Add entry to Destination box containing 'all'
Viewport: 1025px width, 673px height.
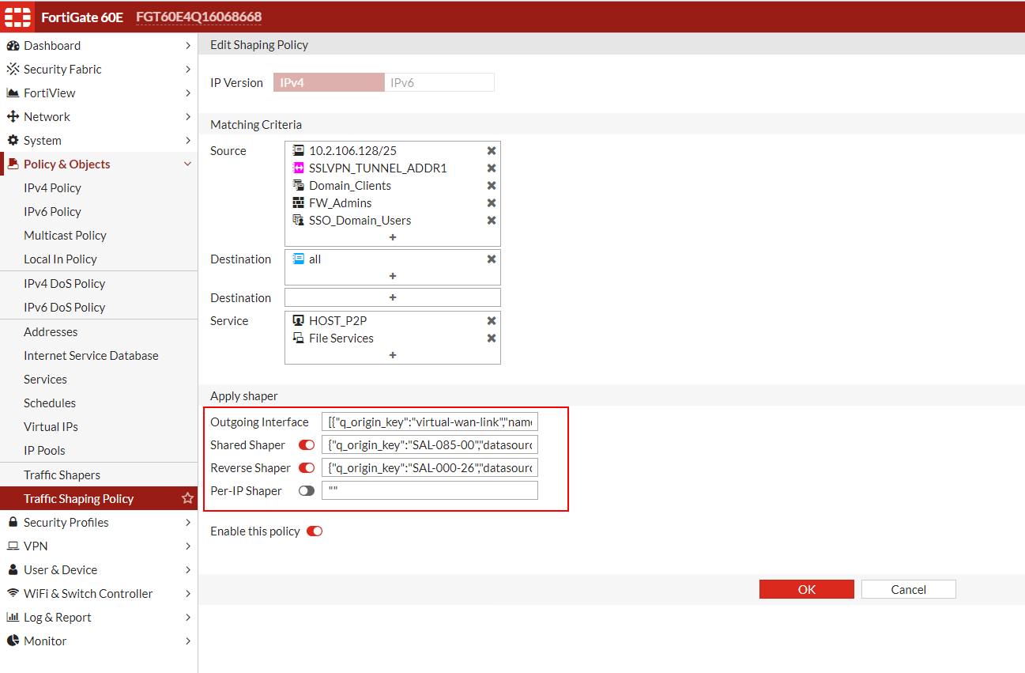[393, 276]
